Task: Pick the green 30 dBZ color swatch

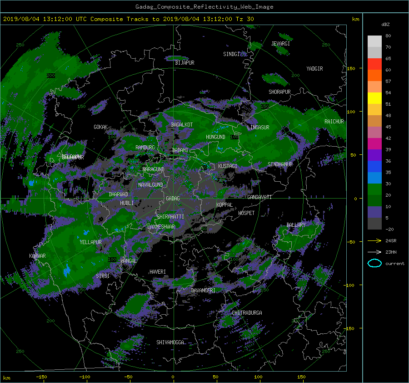Action: pos(374,189)
